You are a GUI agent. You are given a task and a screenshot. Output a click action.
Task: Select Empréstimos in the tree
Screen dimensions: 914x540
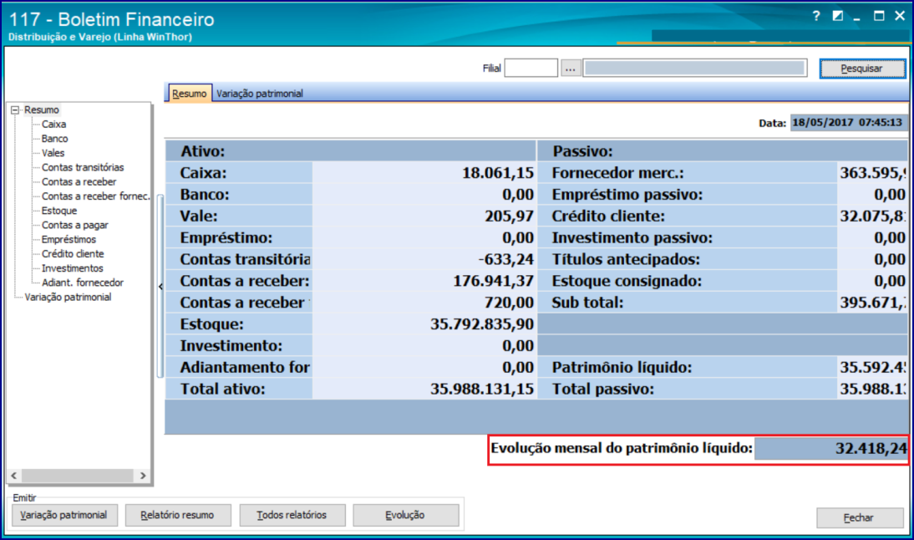click(69, 240)
